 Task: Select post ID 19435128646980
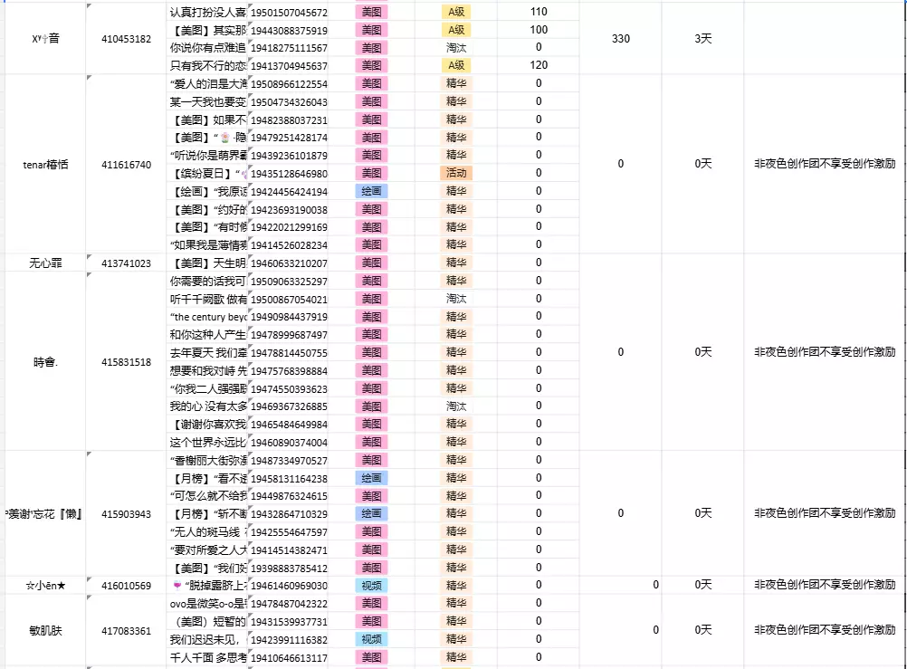289,174
